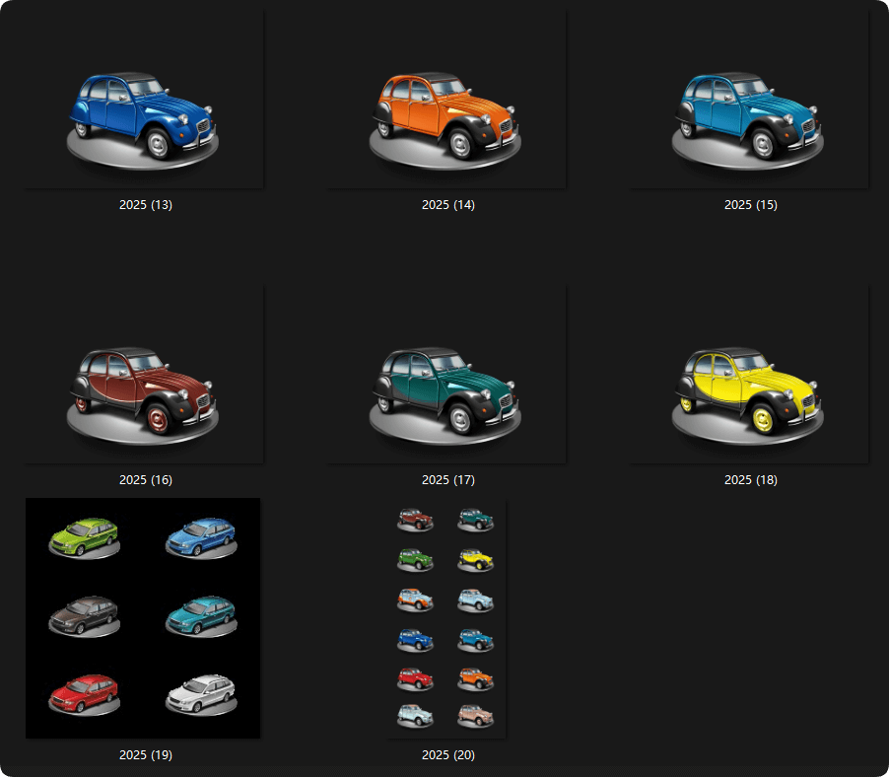Click the 2025 (20) file name label
The height and width of the screenshot is (777, 889).
pos(448,755)
